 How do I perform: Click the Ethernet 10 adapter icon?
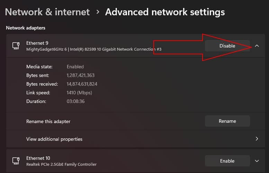(x=16, y=161)
